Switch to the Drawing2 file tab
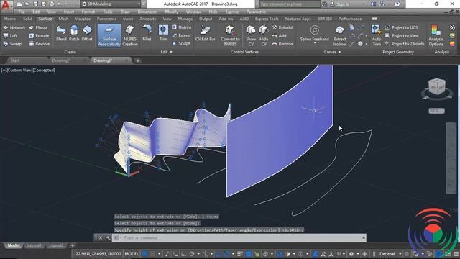 coord(62,60)
